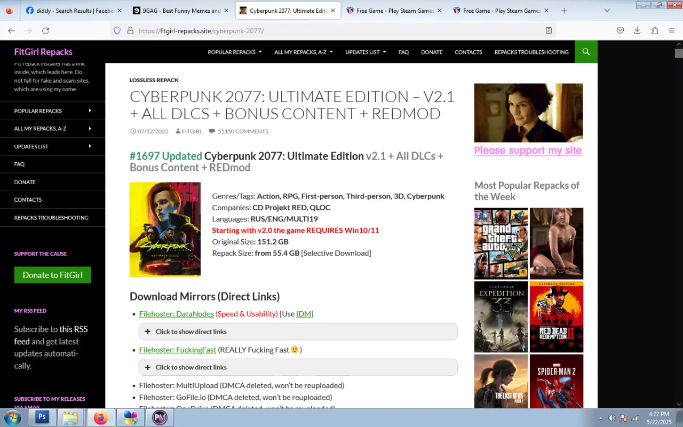
Task: Open the site search magnifier icon
Action: point(586,52)
